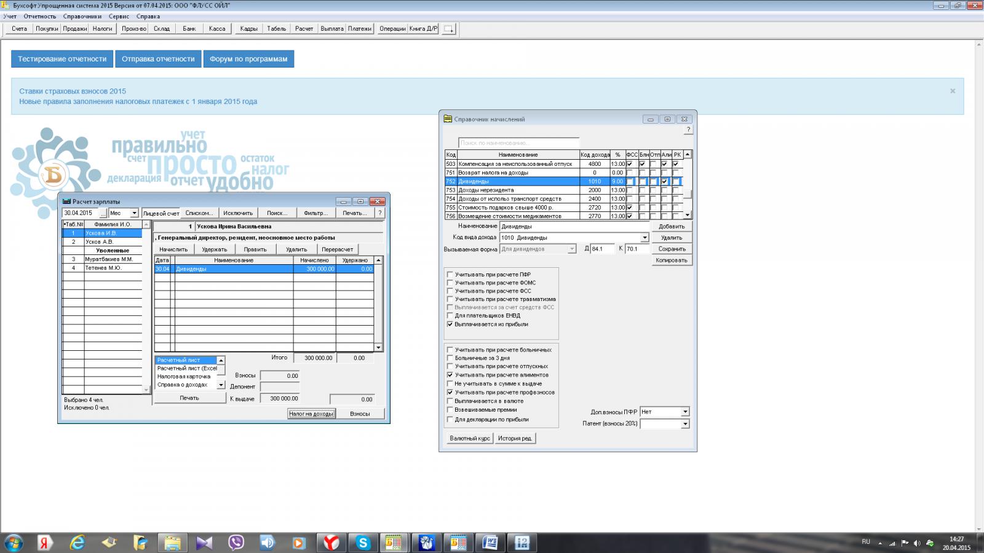Enable 'Учитывать при расчете ПФР' checkbox
Viewport: 984px width, 553px height.
pyautogui.click(x=450, y=275)
